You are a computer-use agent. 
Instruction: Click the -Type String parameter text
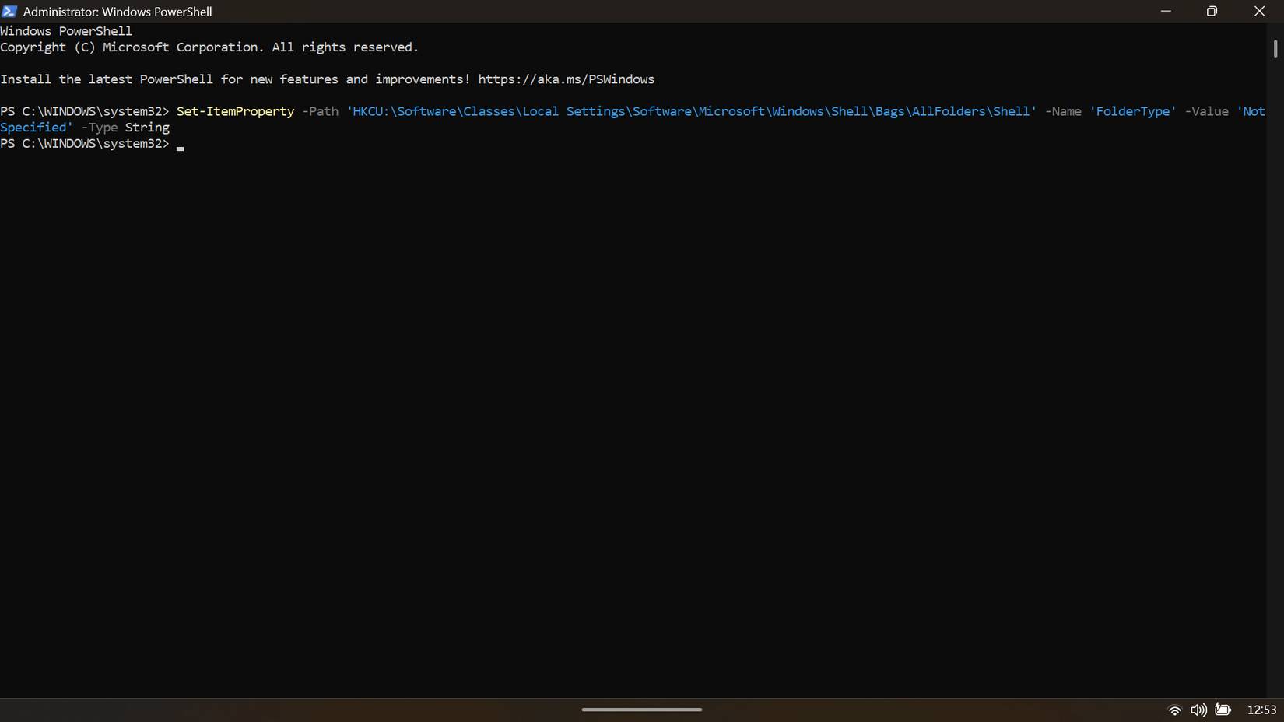point(125,127)
